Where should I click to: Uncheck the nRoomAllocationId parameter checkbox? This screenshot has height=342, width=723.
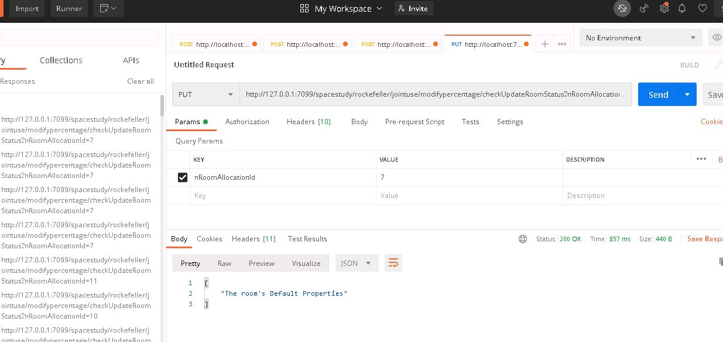(x=183, y=177)
